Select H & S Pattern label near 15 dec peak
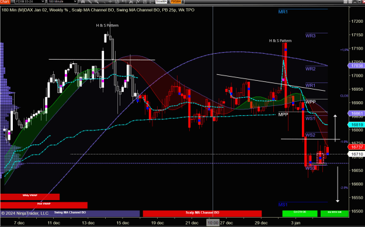The image size is (365, 227). [107, 25]
